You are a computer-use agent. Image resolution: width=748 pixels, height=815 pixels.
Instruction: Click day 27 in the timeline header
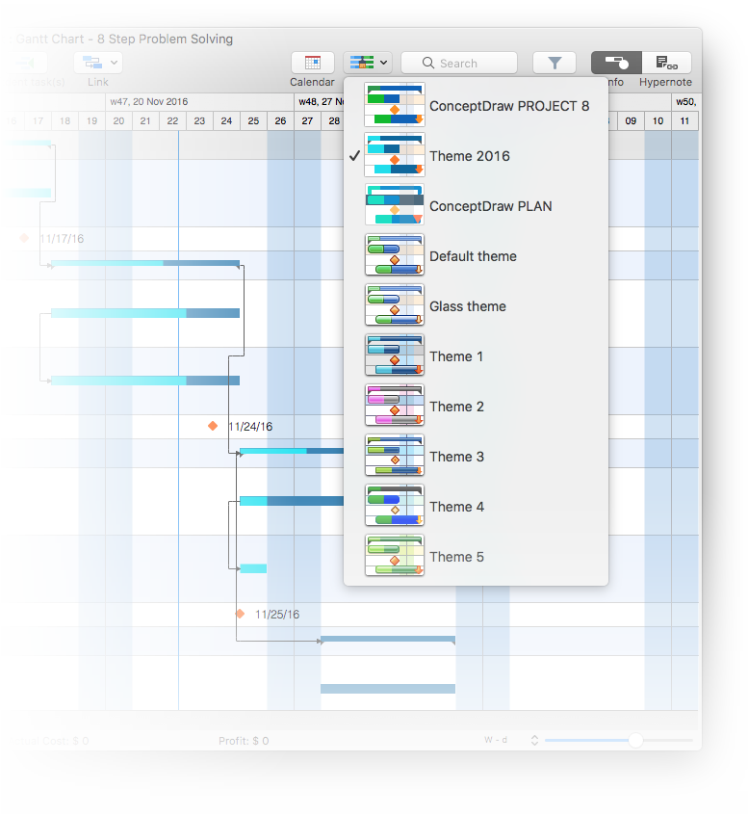pyautogui.click(x=307, y=121)
